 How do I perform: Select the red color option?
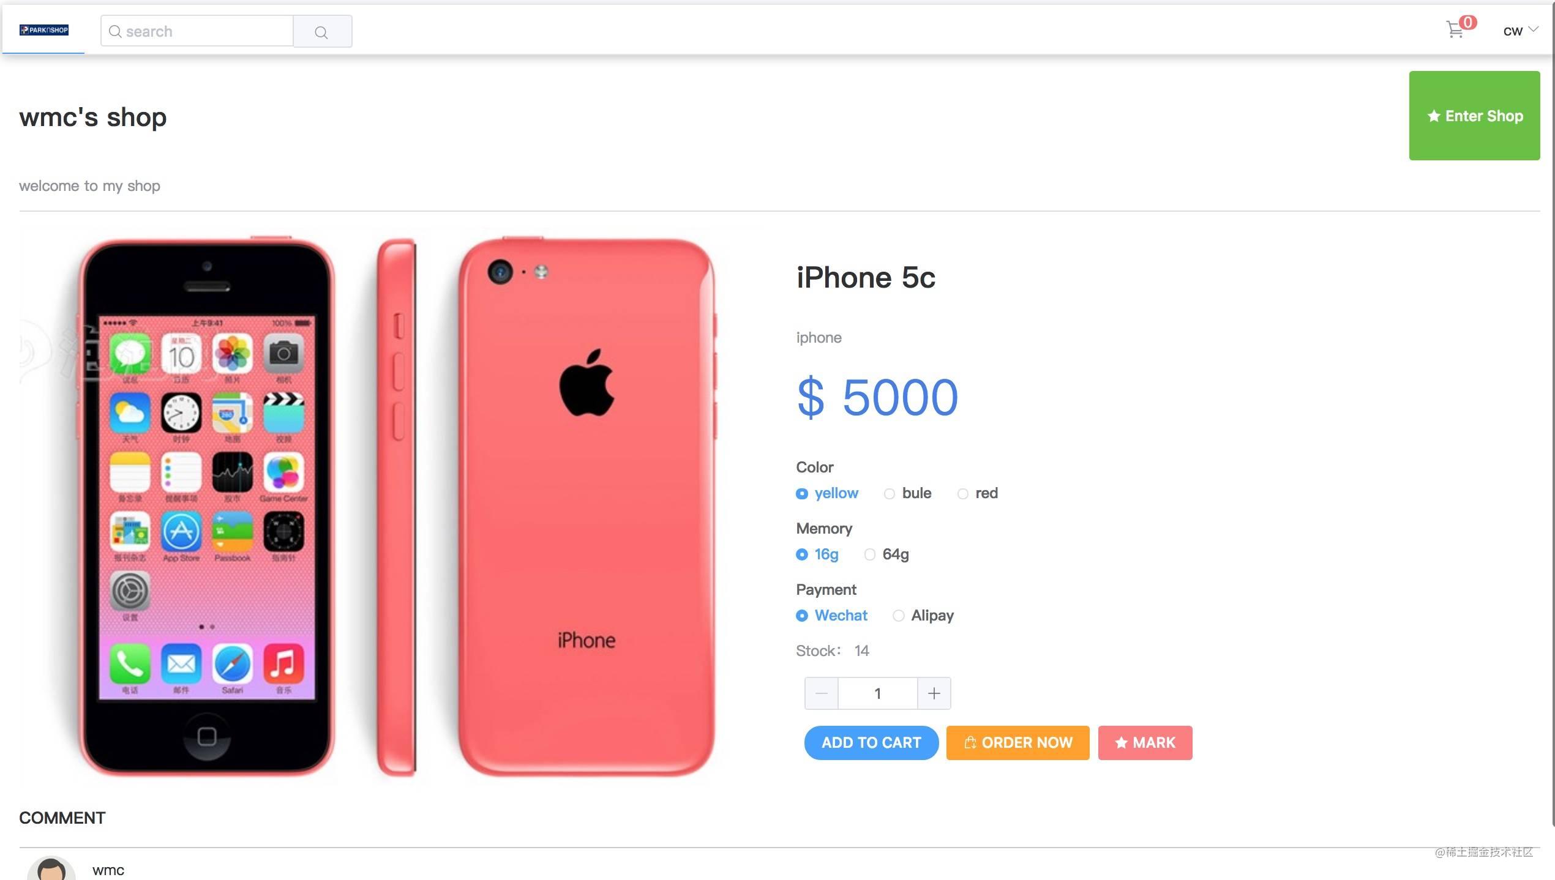coord(962,493)
